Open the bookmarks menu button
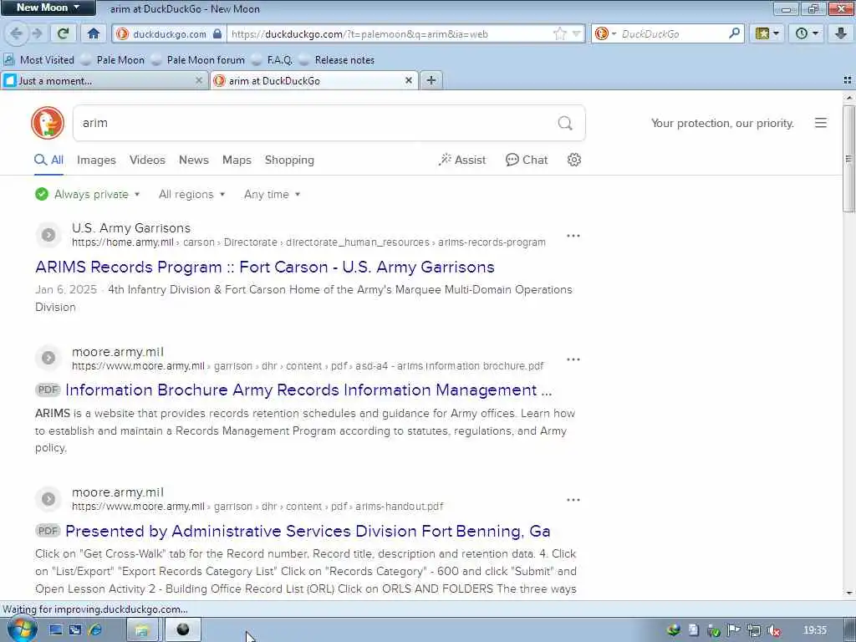The height and width of the screenshot is (642, 856). (767, 33)
